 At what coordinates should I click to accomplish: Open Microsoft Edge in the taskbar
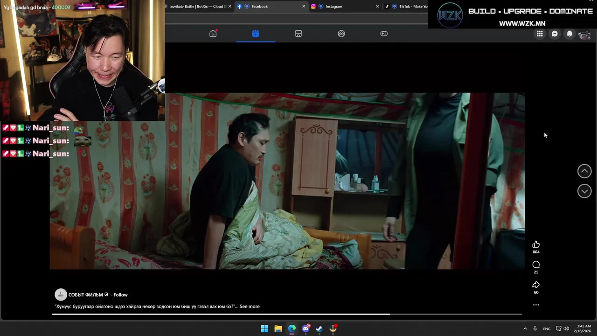point(292,329)
